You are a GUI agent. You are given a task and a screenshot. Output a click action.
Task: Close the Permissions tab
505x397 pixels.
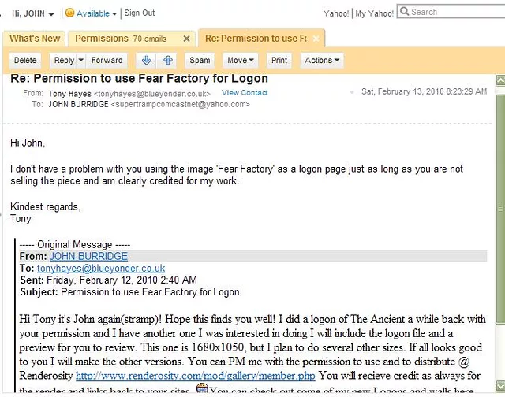186,38
